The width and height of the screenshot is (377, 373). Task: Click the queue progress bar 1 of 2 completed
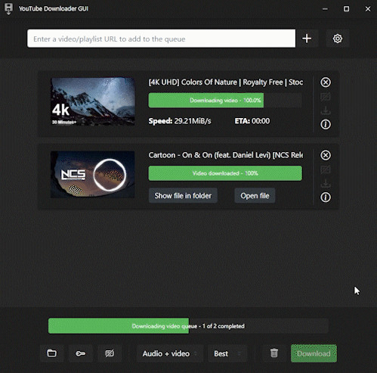tap(188, 326)
